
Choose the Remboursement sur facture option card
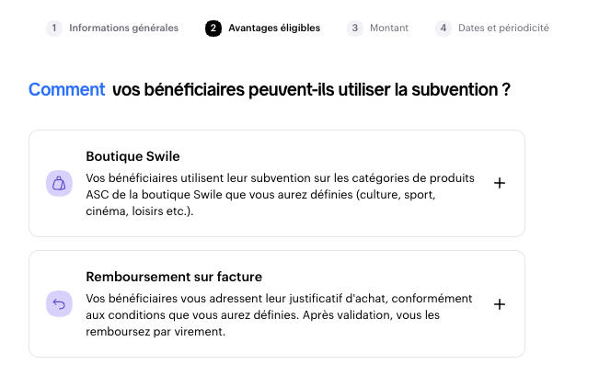point(277,303)
